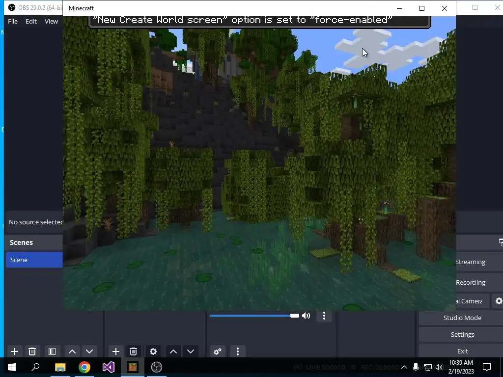Open the Windows Start menu
This screenshot has width=503, height=377.
pos(12,367)
